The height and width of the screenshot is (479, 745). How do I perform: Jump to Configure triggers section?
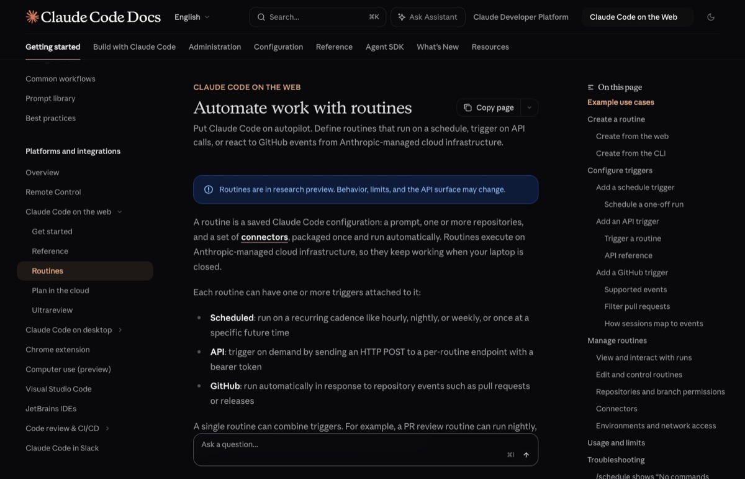pyautogui.click(x=620, y=170)
